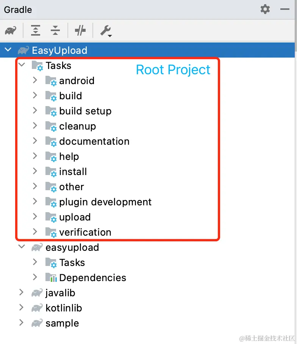
Task: Expand the android task group
Action: tap(35, 80)
